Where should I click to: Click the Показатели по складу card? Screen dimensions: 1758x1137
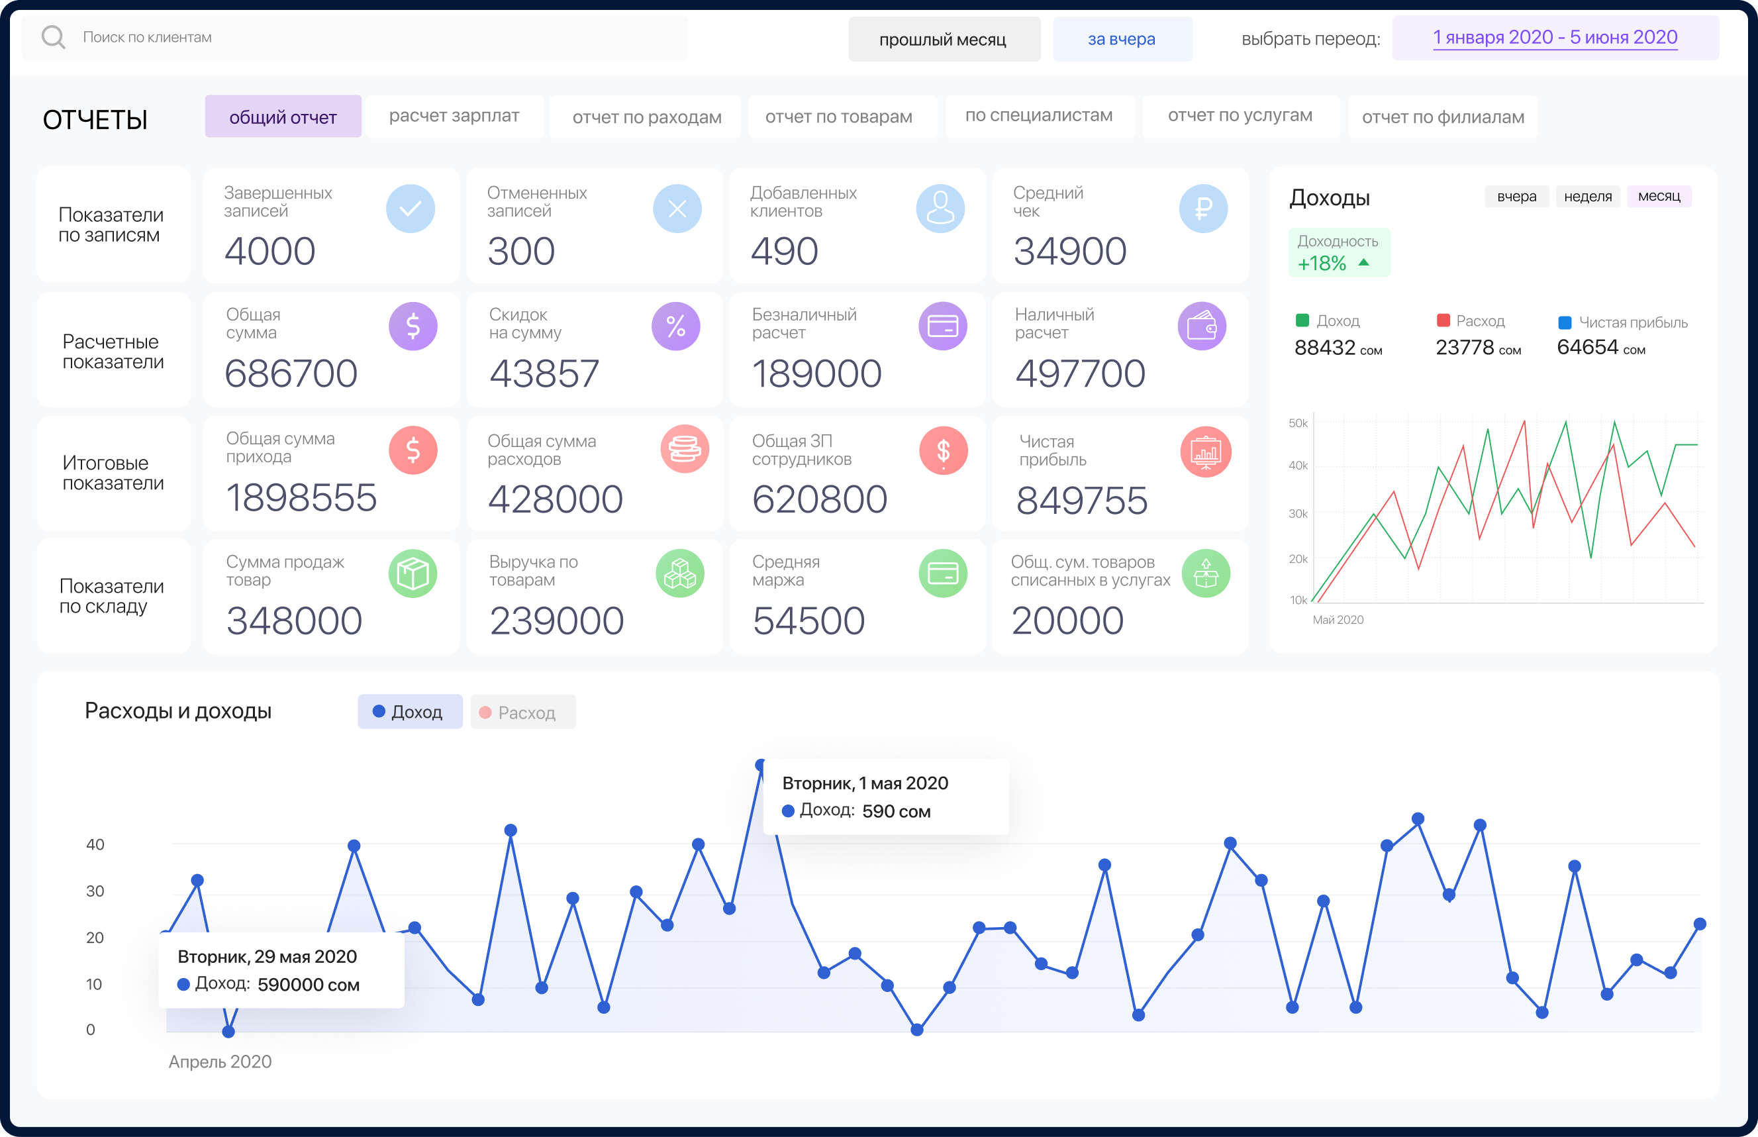click(x=114, y=596)
